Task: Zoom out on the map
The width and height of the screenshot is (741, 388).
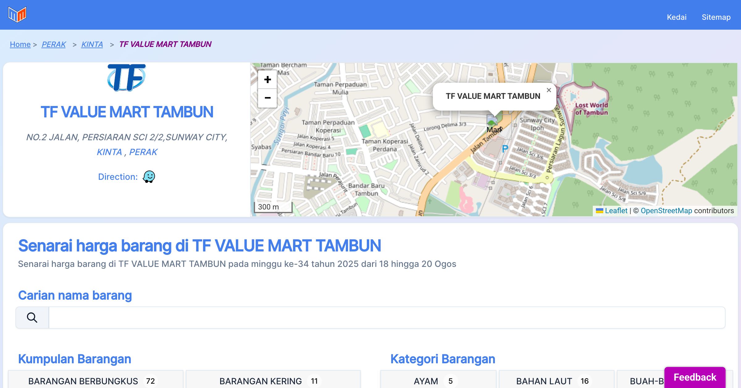Action: pyautogui.click(x=267, y=98)
